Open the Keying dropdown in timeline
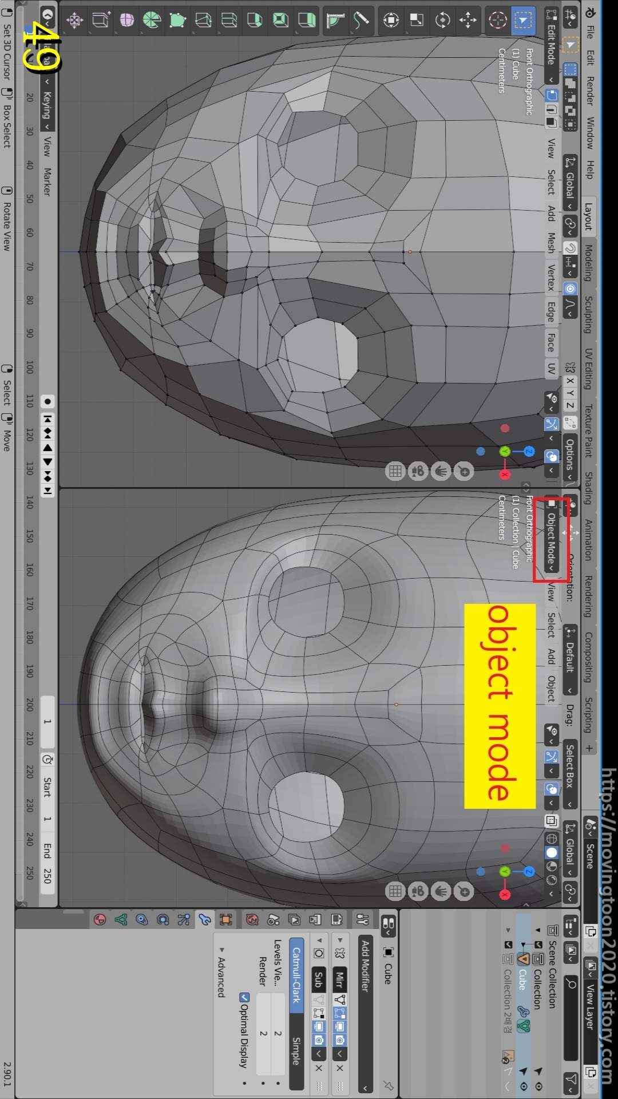Viewport: 618px width, 1099px height. (x=47, y=110)
